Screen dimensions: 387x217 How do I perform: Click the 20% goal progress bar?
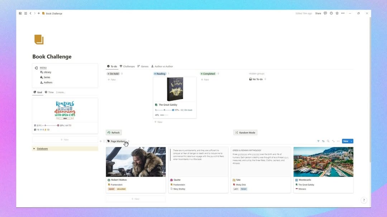click(x=53, y=125)
